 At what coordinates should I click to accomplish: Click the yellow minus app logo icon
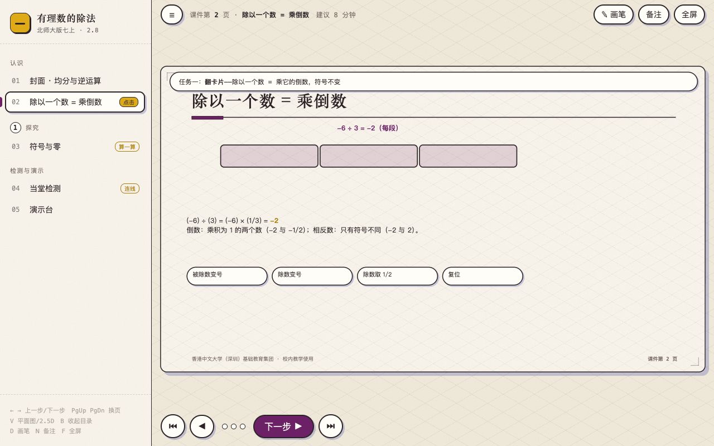(x=20, y=23)
